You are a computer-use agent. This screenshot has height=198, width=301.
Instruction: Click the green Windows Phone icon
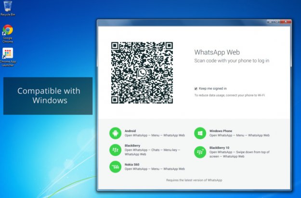200,133
